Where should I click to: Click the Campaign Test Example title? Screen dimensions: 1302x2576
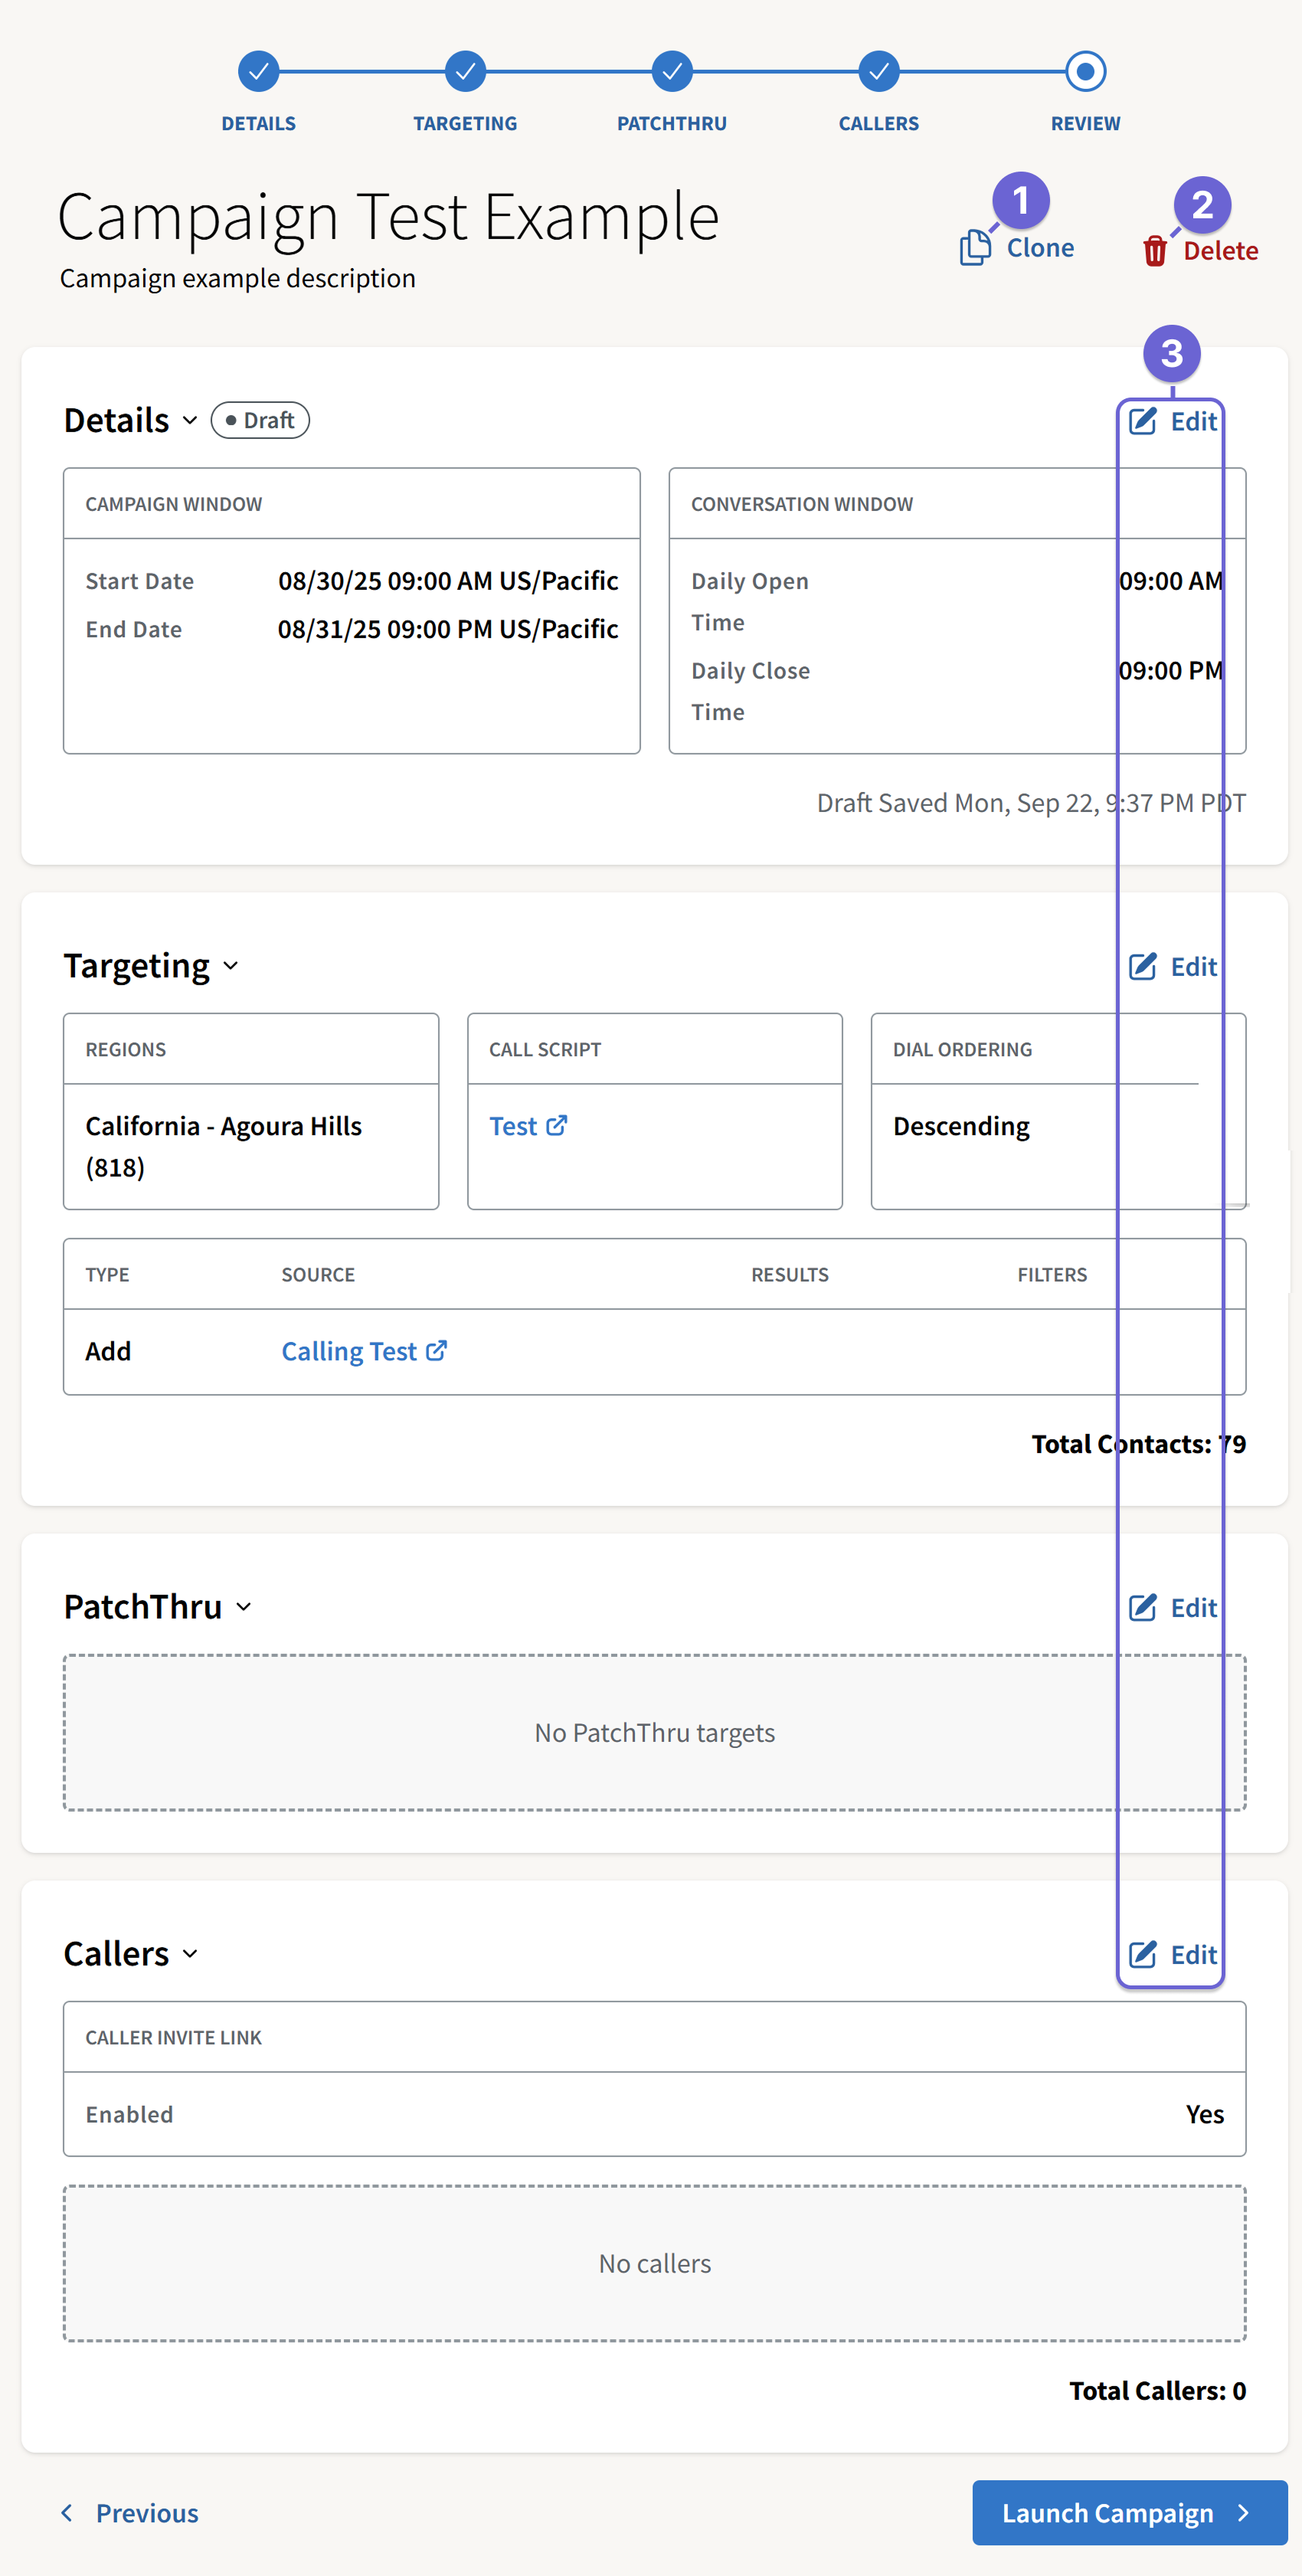388,217
